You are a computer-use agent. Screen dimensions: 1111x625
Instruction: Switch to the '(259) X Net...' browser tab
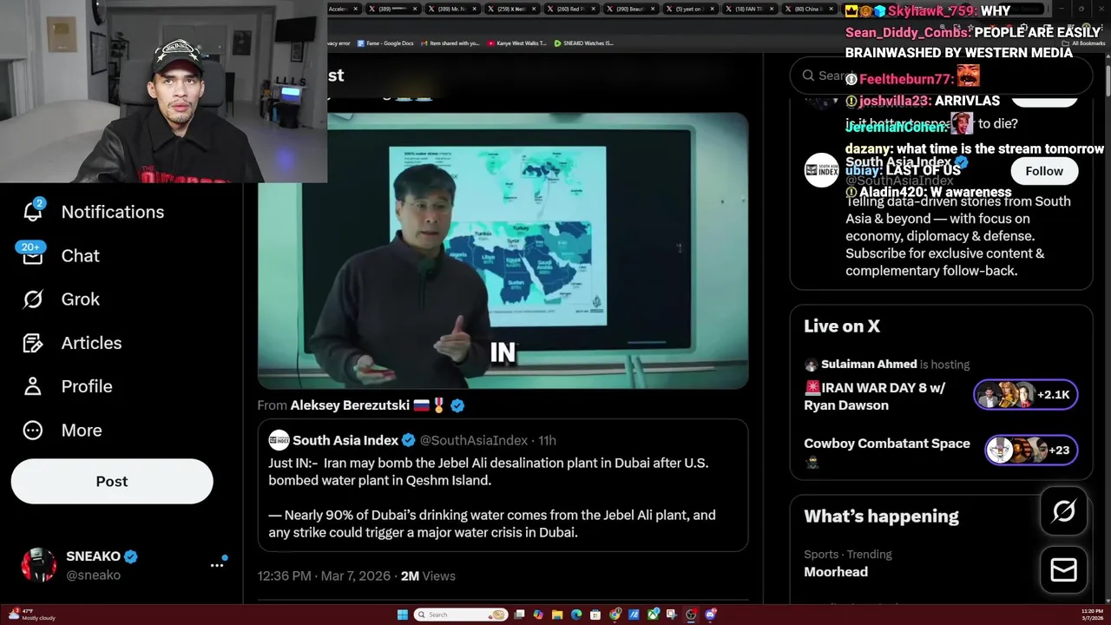(x=512, y=9)
